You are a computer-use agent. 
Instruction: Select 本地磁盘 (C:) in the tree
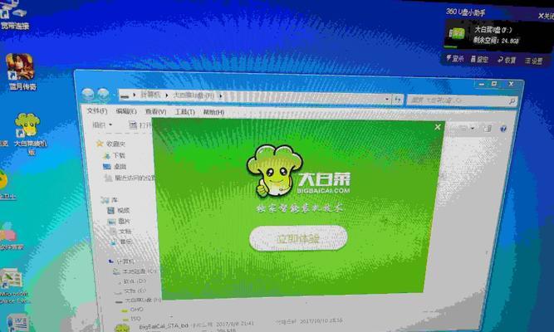(x=135, y=271)
